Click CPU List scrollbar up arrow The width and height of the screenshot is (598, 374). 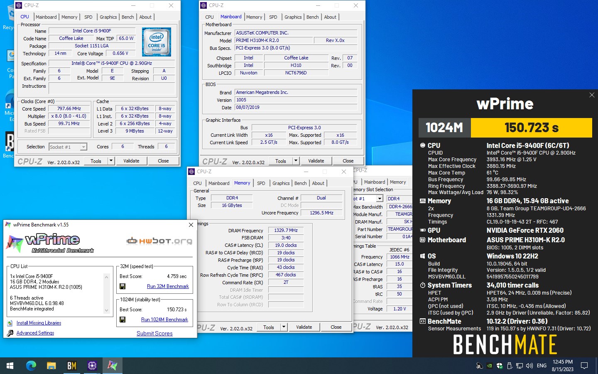tap(107, 277)
